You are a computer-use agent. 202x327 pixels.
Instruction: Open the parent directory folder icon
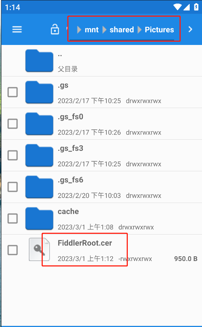coord(39,61)
